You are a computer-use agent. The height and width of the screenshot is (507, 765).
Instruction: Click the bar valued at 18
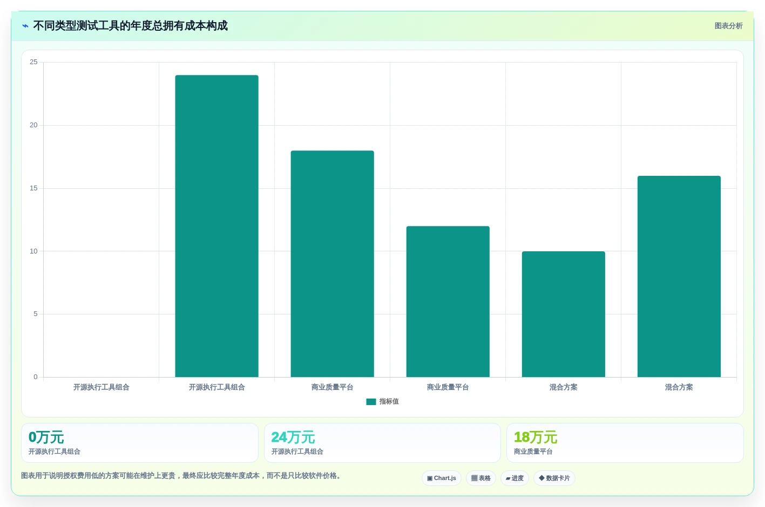(x=333, y=264)
